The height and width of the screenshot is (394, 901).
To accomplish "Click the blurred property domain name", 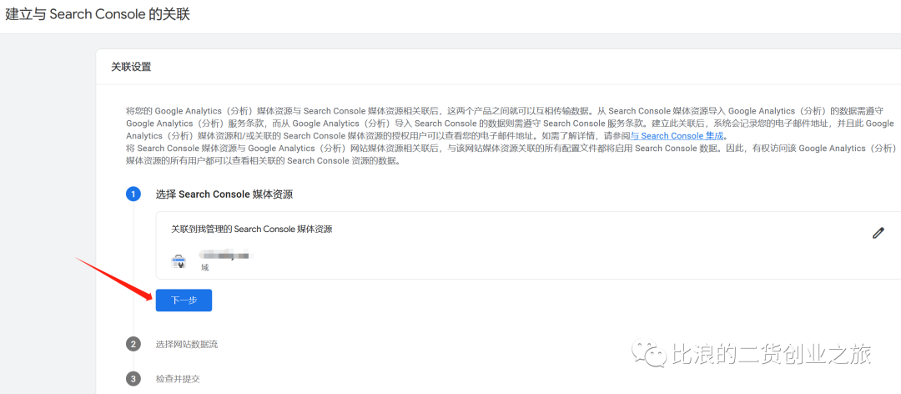I will 226,255.
